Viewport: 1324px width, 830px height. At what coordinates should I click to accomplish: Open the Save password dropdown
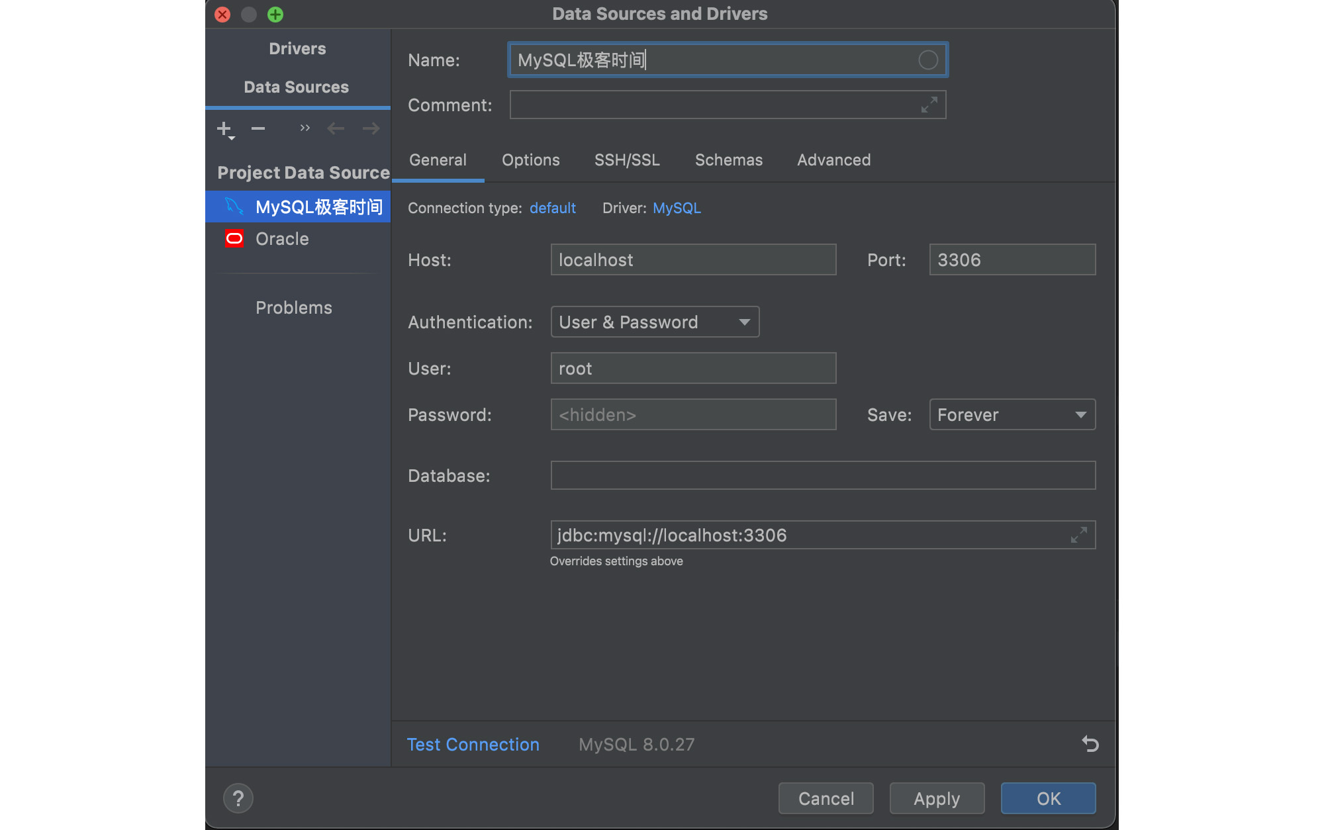click(1012, 415)
